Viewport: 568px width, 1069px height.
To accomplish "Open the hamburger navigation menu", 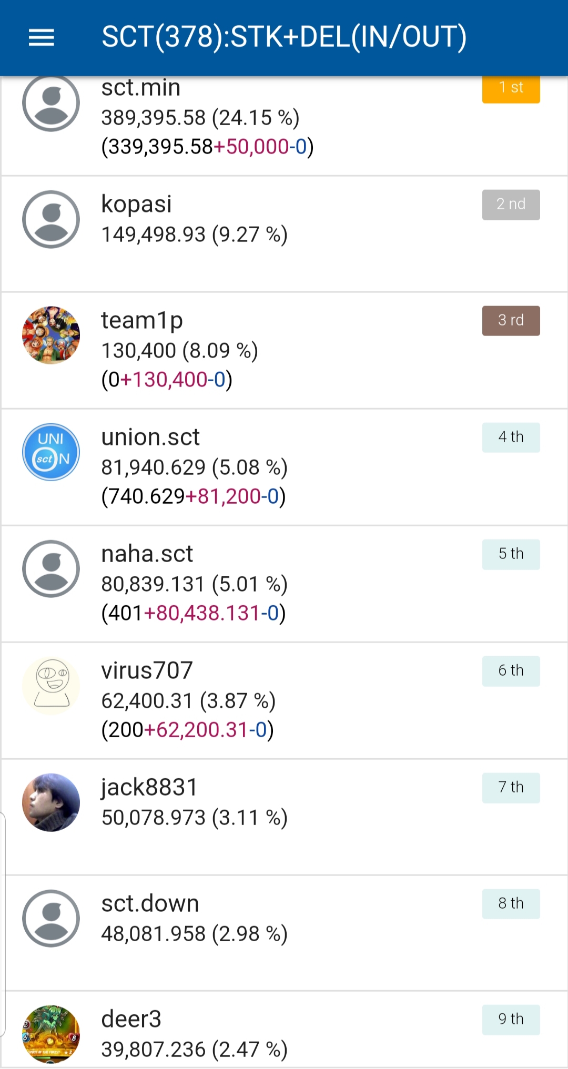I will tap(41, 37).
